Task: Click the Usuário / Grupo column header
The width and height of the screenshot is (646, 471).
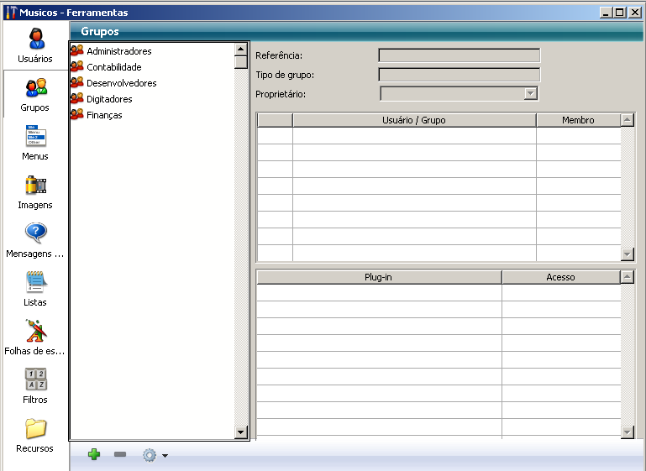Action: (x=414, y=120)
